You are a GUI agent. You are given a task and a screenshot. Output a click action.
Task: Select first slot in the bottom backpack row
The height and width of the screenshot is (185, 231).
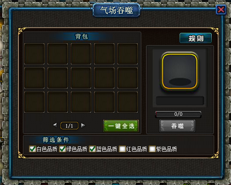[34, 102]
